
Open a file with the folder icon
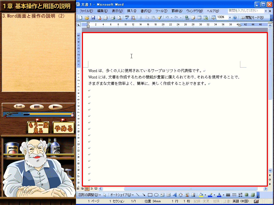click(x=87, y=18)
